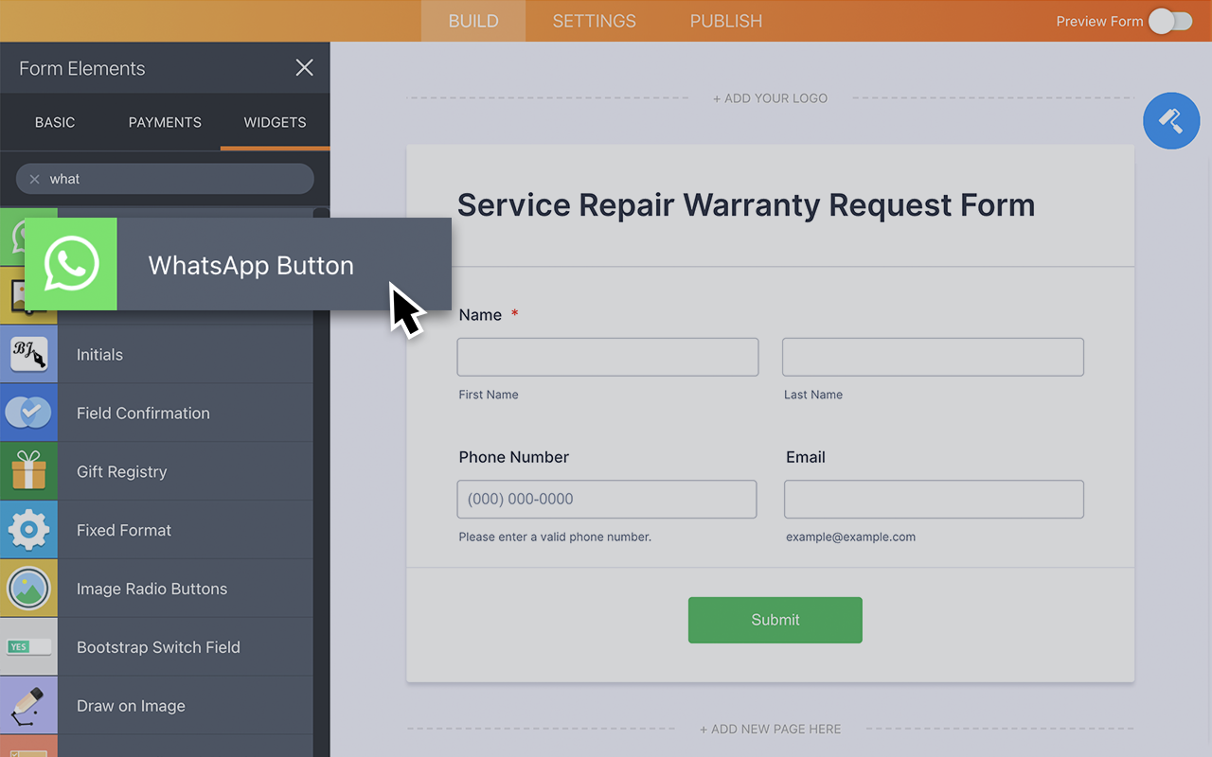
Task: Click the Add Your Logo link
Action: click(x=770, y=98)
